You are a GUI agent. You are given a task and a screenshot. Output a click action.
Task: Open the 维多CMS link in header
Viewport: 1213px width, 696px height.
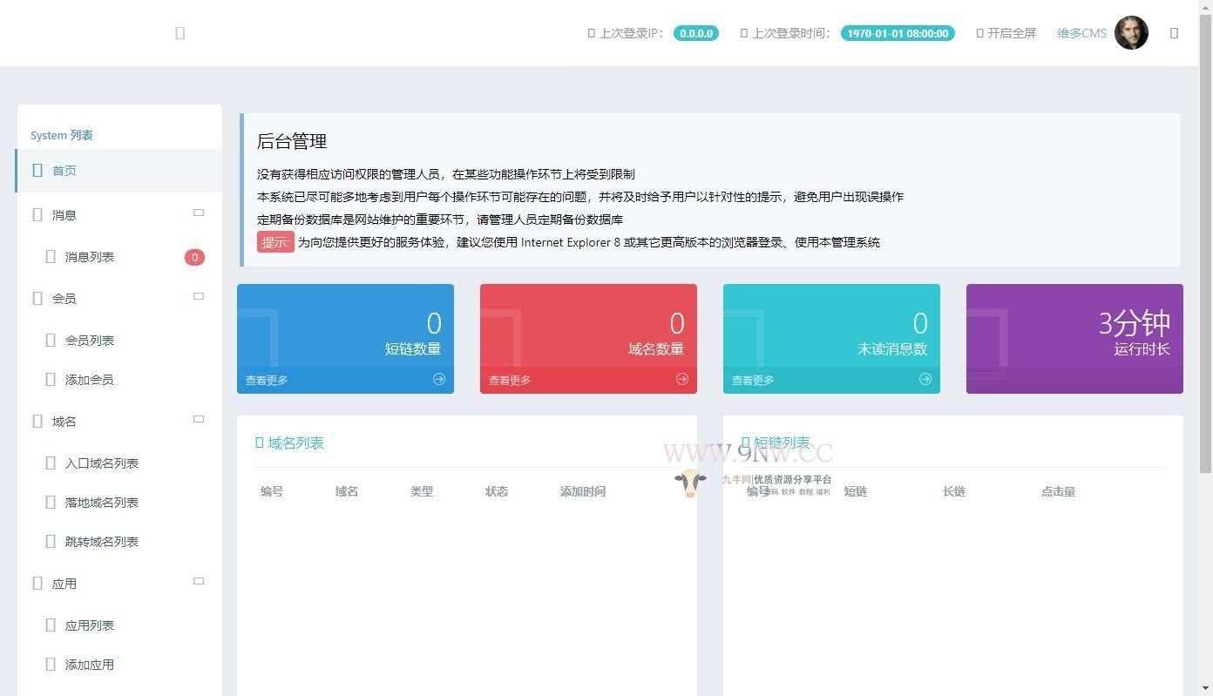tap(1081, 32)
